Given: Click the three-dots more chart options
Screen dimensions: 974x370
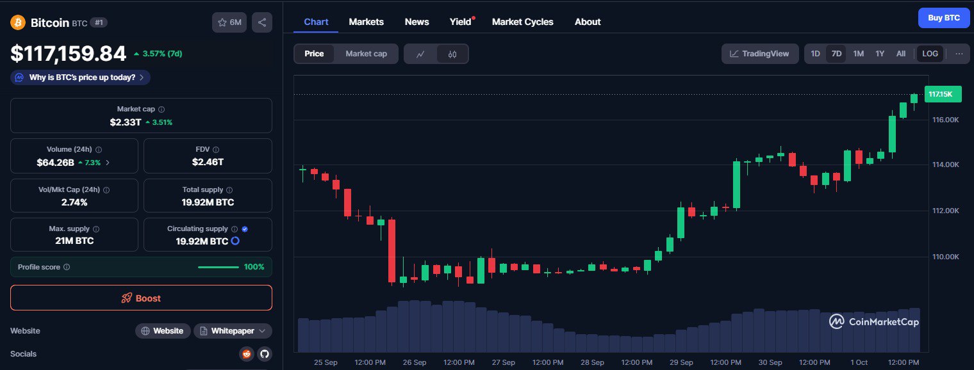Looking at the screenshot, I should click(x=959, y=54).
